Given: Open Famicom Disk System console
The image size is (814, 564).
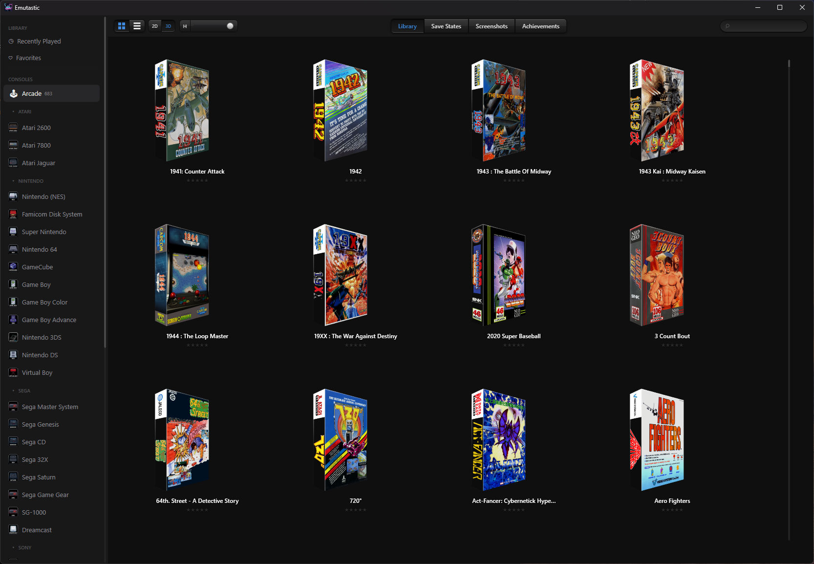Looking at the screenshot, I should [52, 214].
